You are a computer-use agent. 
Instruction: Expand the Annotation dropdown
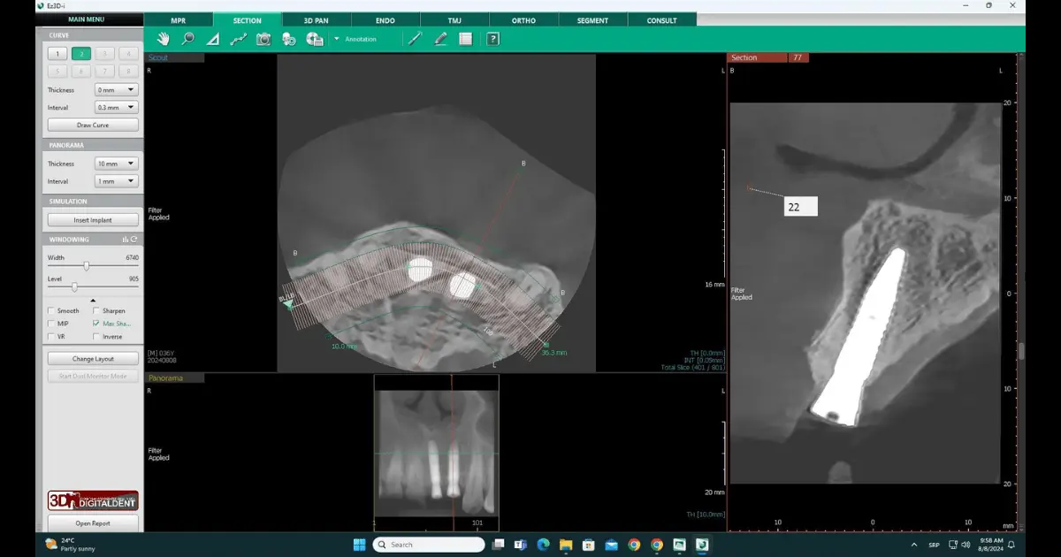(337, 39)
